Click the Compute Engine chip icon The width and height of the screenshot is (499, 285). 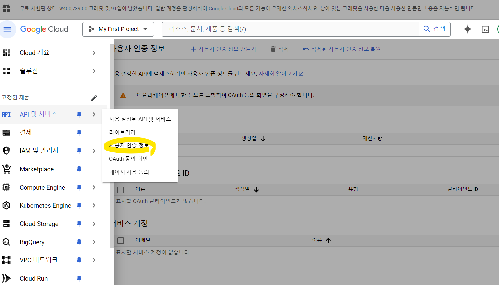pos(6,187)
